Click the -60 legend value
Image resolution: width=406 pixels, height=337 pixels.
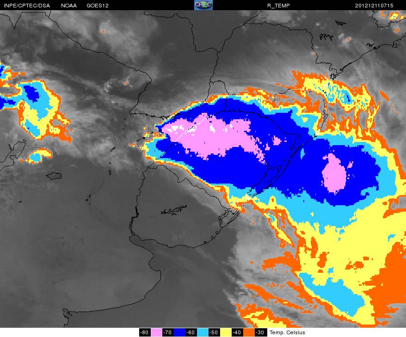point(191,332)
